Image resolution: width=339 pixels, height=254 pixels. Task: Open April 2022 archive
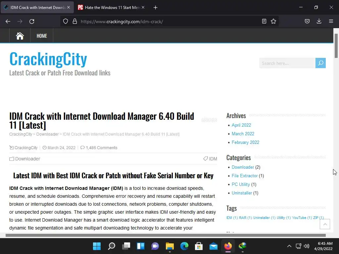[x=241, y=125]
